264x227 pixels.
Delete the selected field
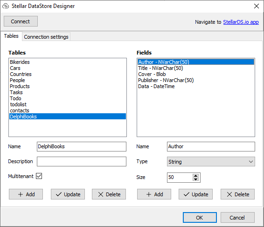(237, 194)
